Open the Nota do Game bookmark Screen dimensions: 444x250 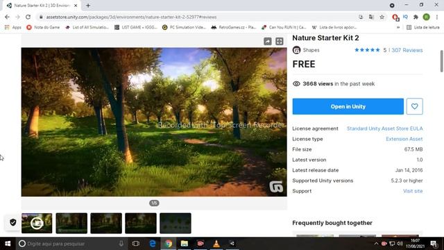[43, 27]
